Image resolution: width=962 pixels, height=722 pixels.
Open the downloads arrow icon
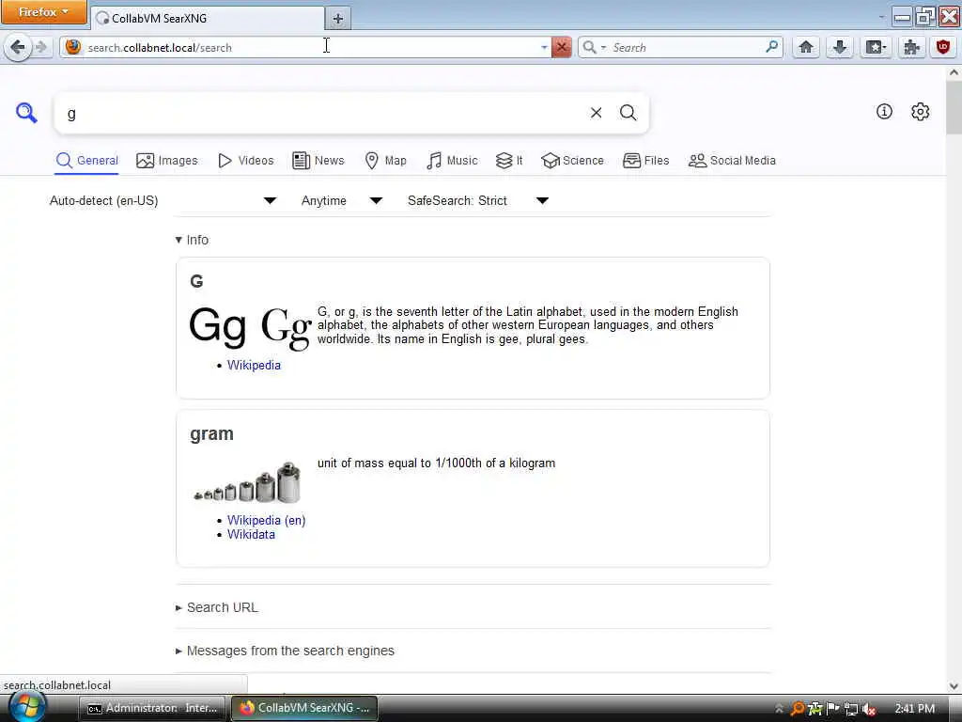click(840, 47)
